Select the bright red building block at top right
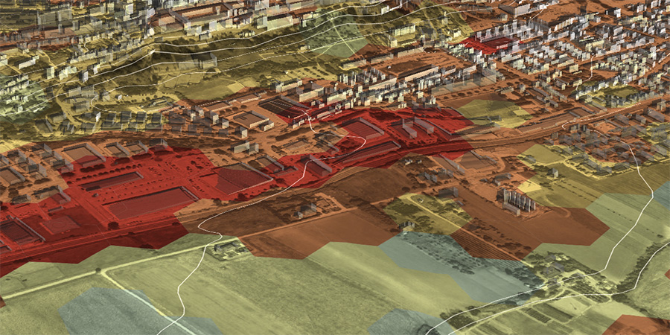This screenshot has width=670, height=335. coord(484,45)
